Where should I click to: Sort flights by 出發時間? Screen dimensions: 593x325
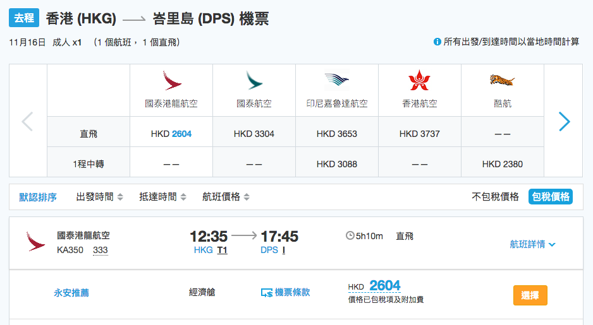click(x=99, y=197)
